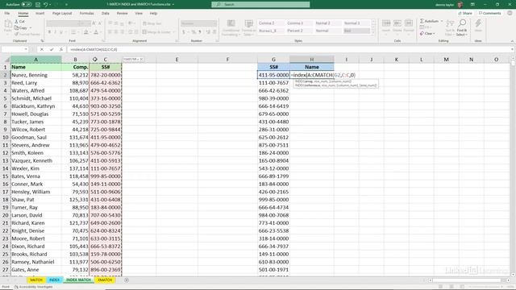Open the Name Box dropdown arrow
This screenshot has height=290, width=516.
tap(26, 49)
